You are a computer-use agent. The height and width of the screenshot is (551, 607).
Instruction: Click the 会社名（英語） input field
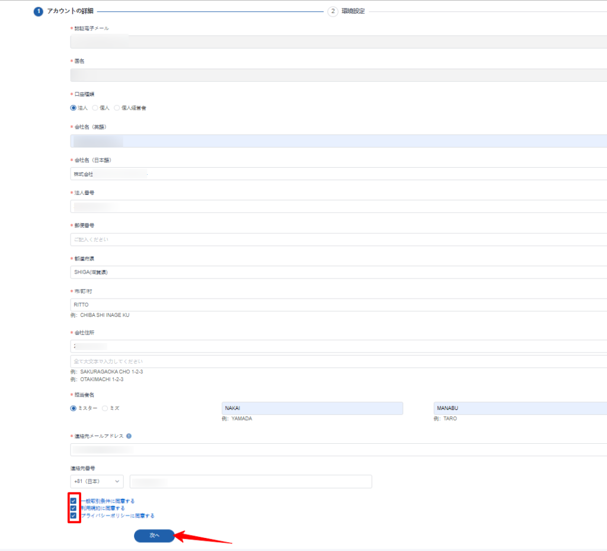[x=338, y=141]
